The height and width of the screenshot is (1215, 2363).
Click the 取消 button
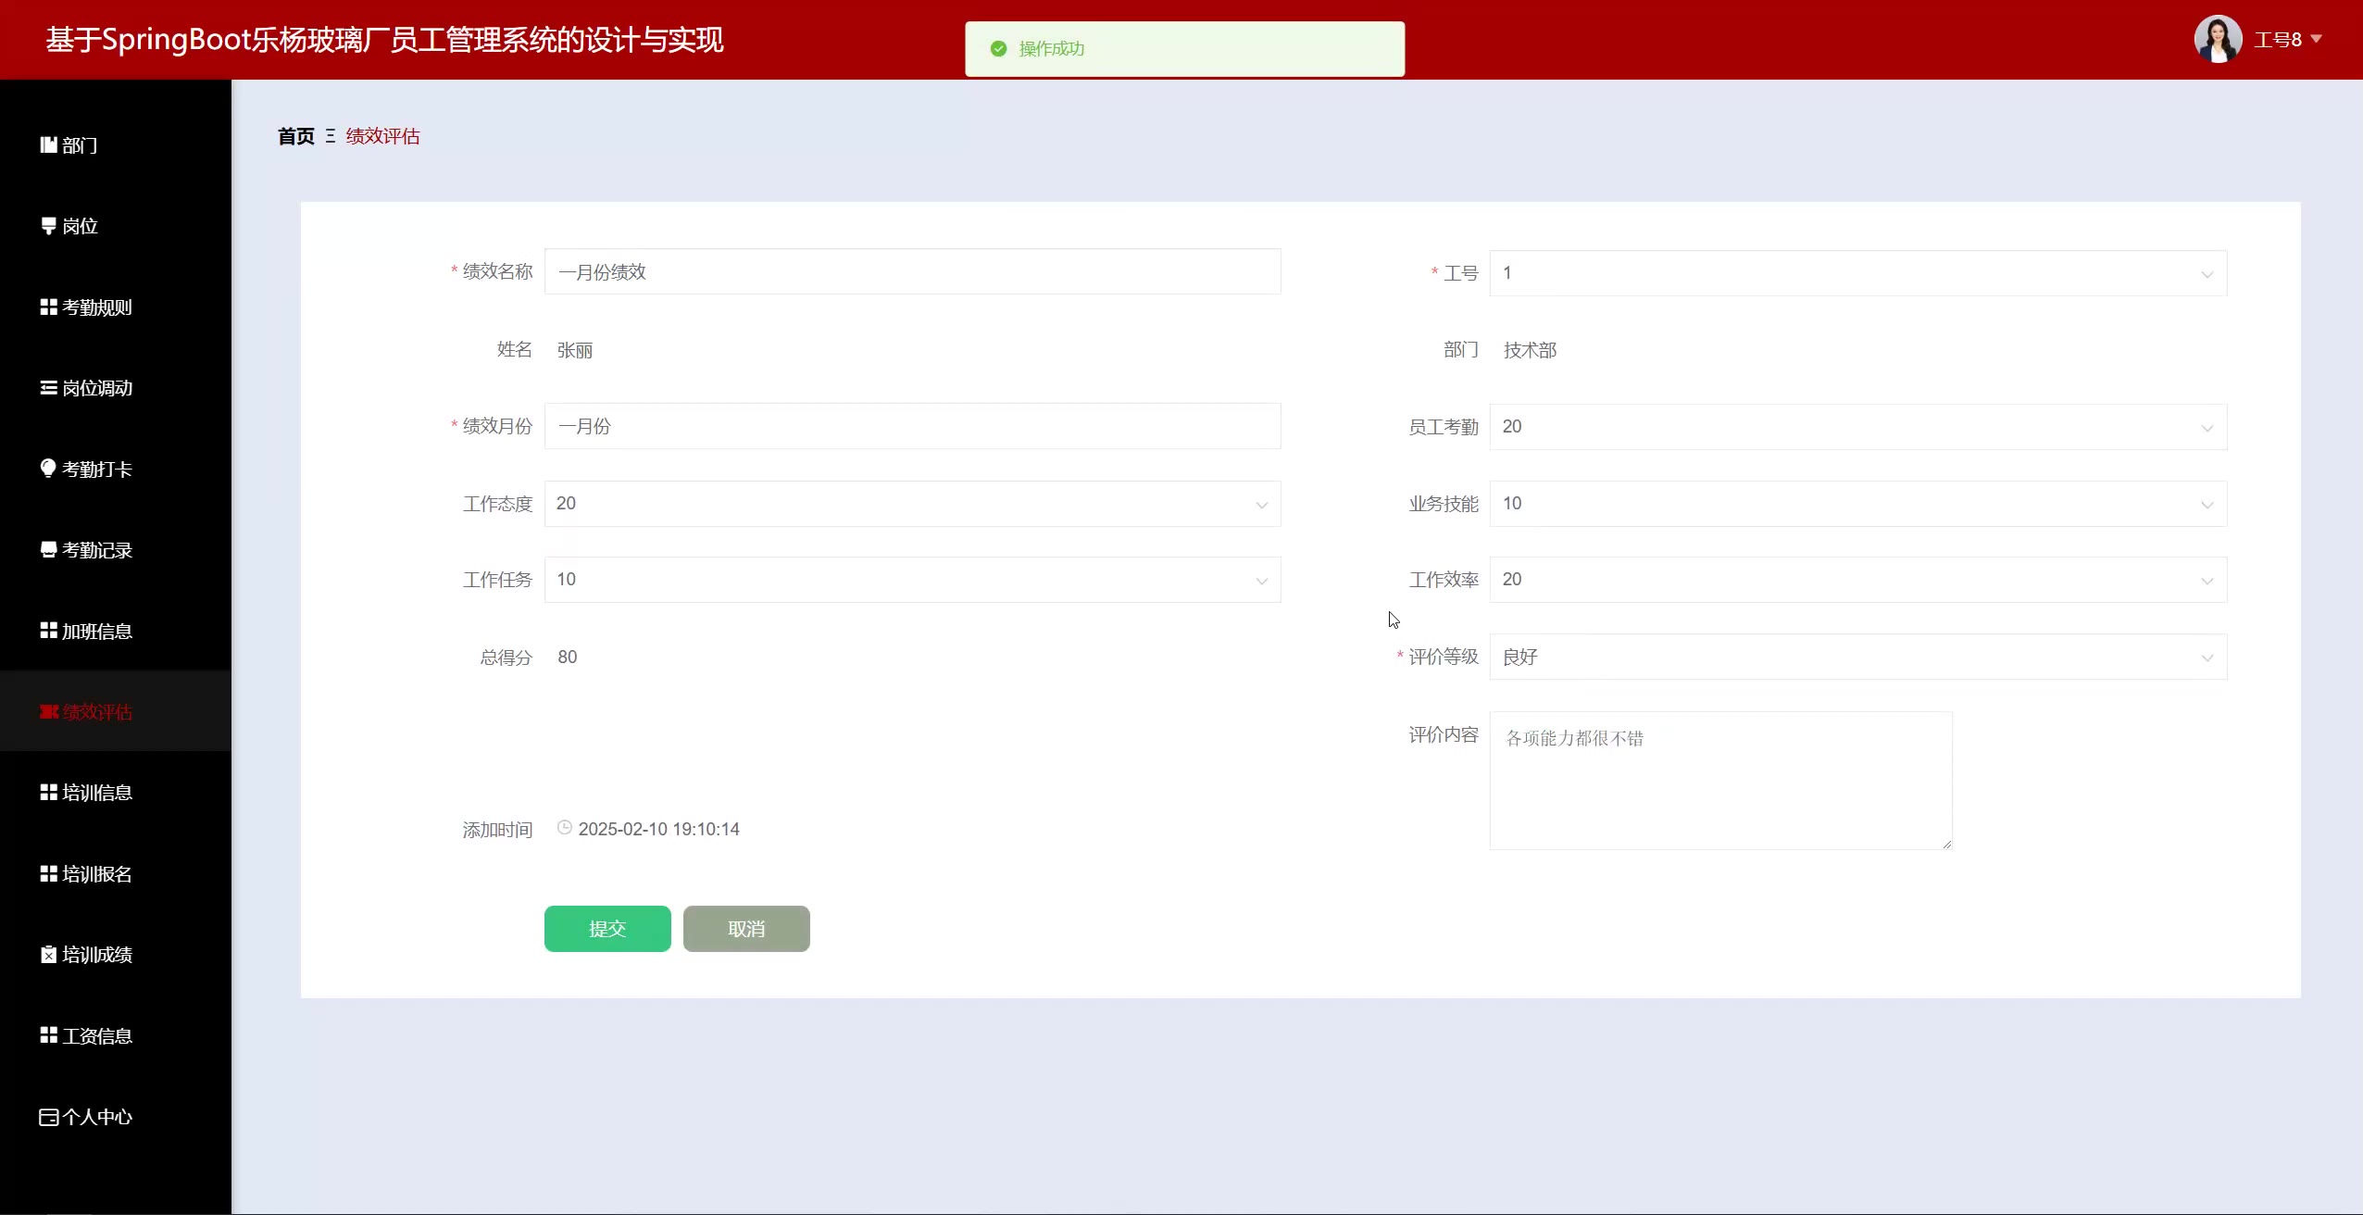745,929
